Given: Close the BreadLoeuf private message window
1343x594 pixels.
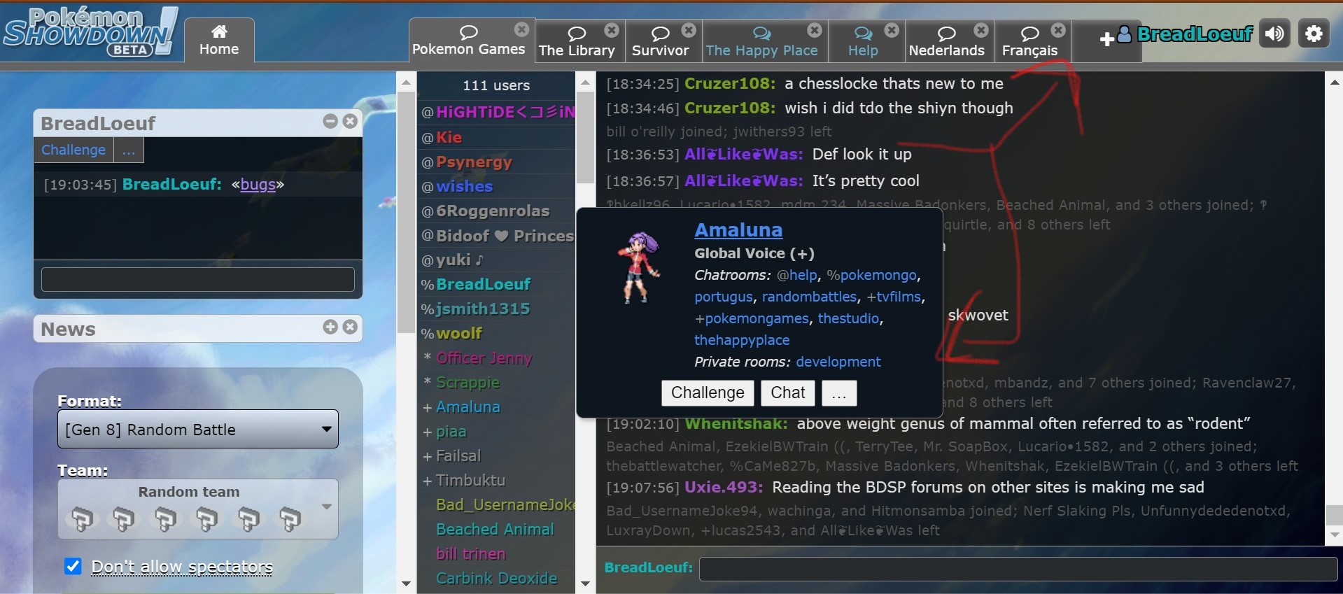Looking at the screenshot, I should 351,121.
